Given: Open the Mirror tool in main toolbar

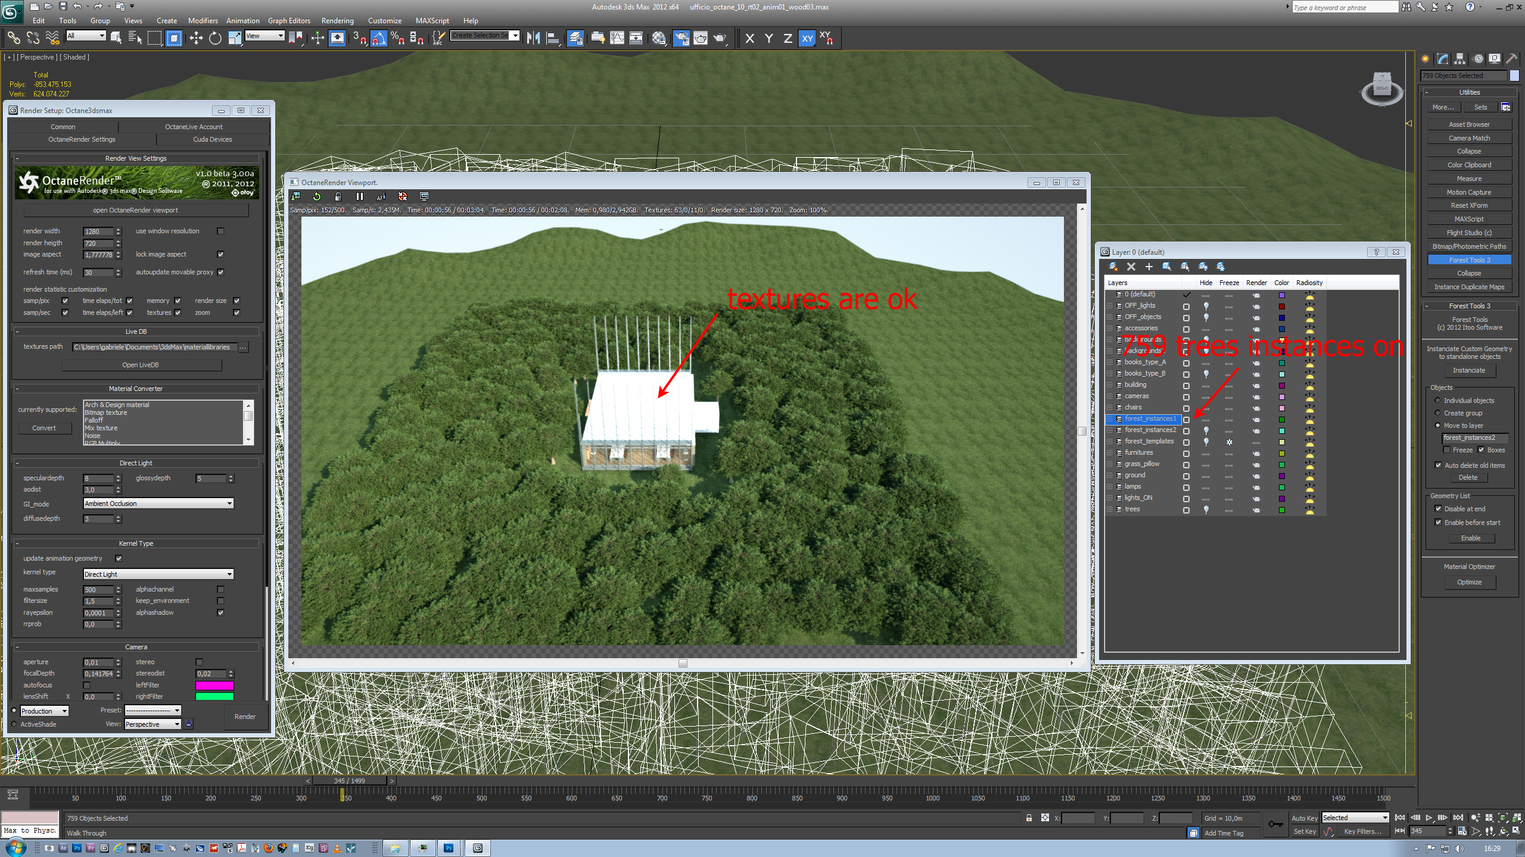Looking at the screenshot, I should click(533, 39).
